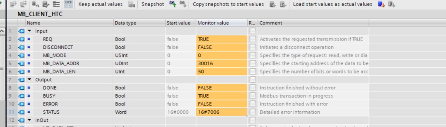
Task: Tick the retain checkbox for DONE
Action: point(253,88)
